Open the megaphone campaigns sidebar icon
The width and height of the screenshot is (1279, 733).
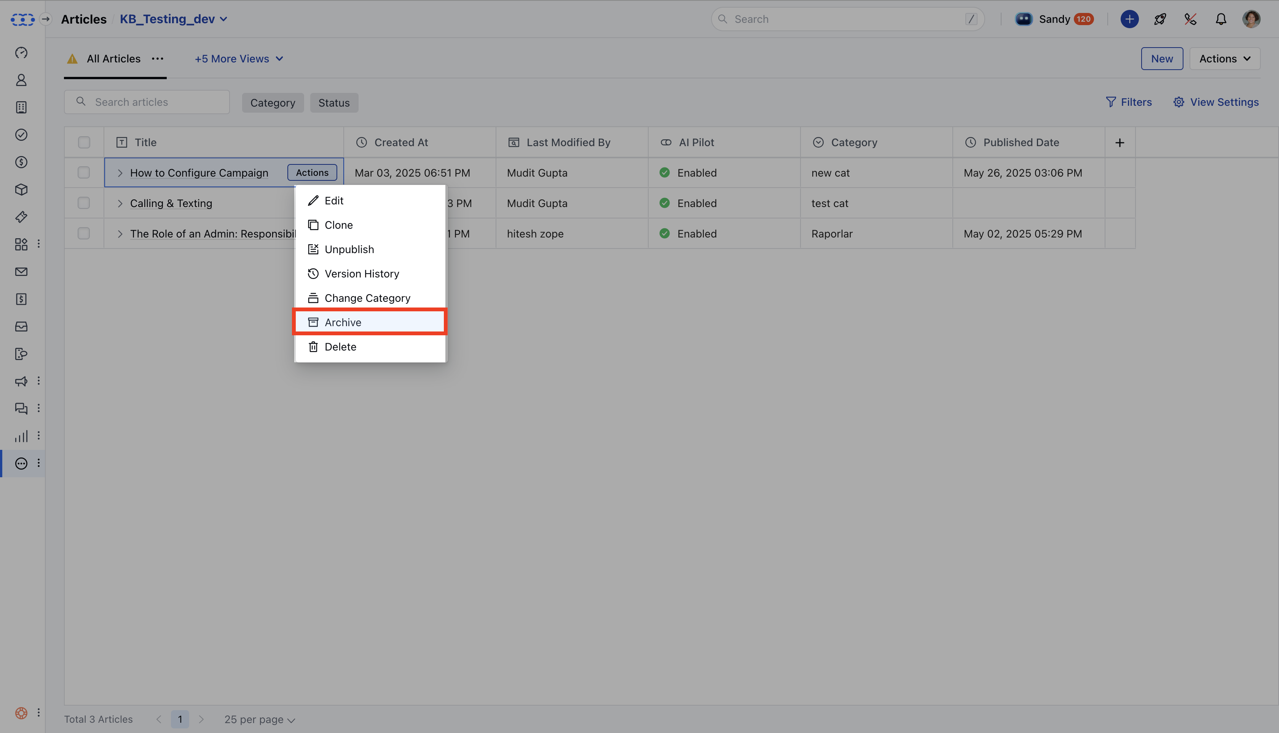(21, 381)
